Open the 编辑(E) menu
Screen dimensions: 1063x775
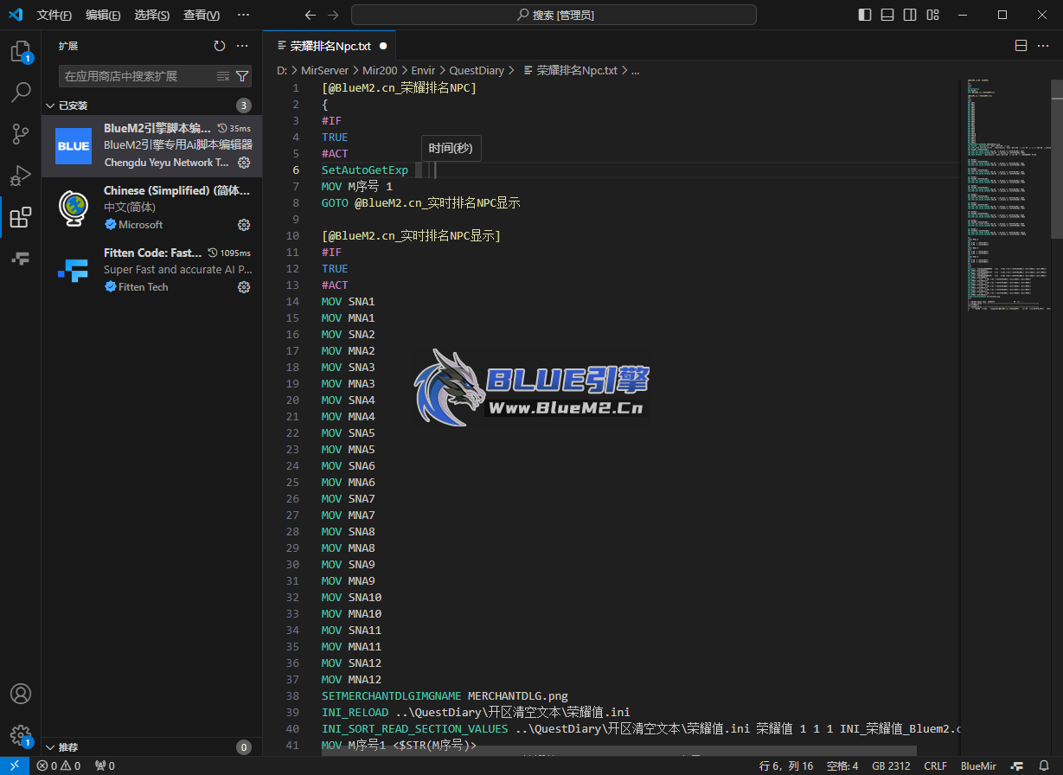[103, 15]
